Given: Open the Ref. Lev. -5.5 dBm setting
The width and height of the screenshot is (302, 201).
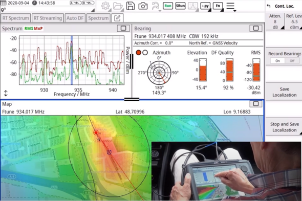Looking at the screenshot, I should [294, 21].
